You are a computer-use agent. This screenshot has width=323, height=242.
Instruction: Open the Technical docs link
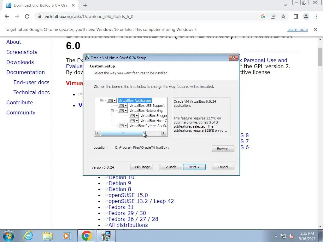click(32, 92)
